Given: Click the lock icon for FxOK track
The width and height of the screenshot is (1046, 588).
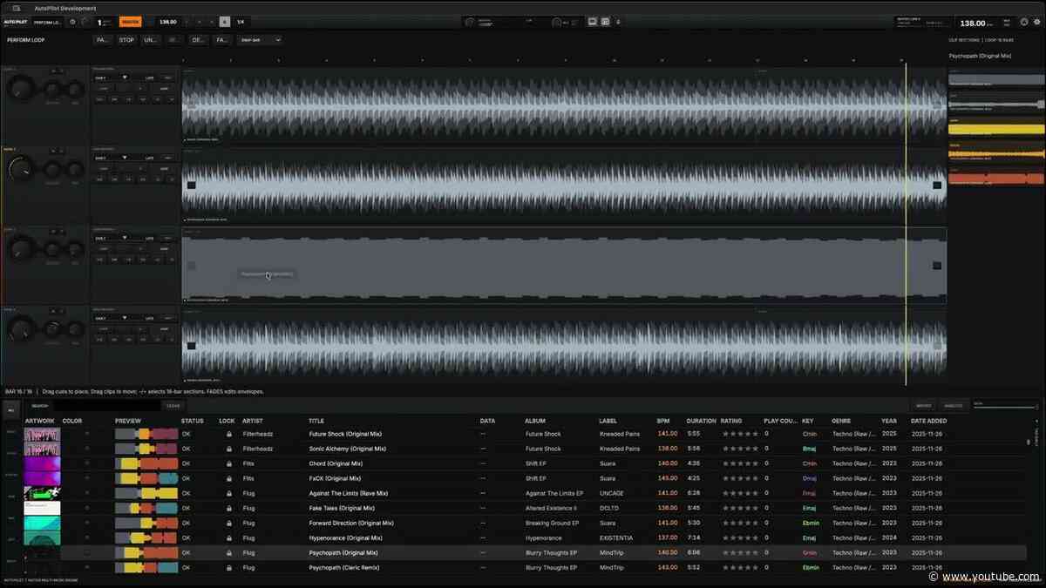Looking at the screenshot, I should click(228, 478).
